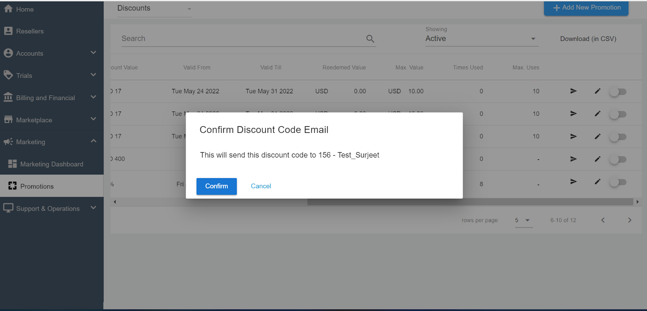Expand the Trials menu chevron
The image size is (647, 311).
coord(93,75)
